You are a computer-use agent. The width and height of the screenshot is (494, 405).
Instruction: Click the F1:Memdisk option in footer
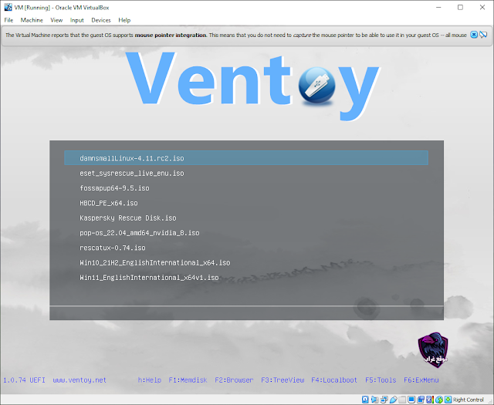[188, 380]
